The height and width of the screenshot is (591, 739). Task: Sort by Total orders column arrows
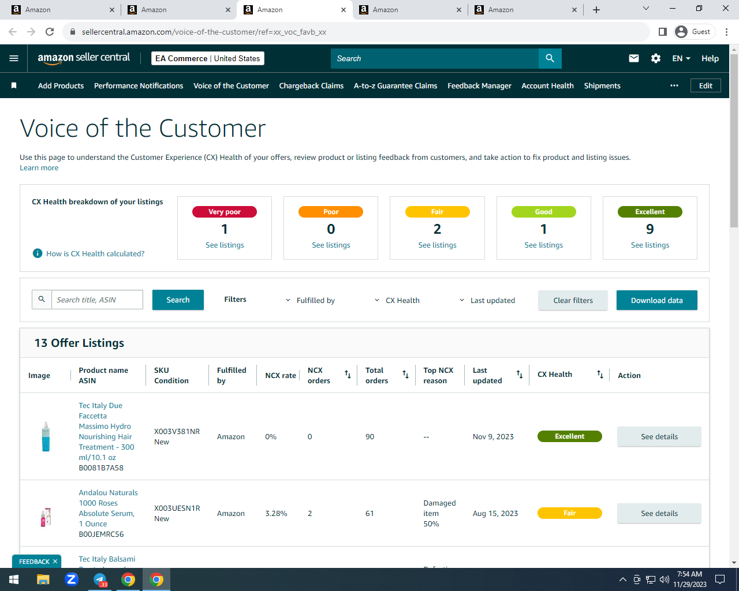click(405, 375)
